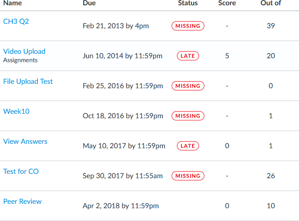Open the Week10 assignment link
Screen dimensions: 299x221
(x=16, y=111)
